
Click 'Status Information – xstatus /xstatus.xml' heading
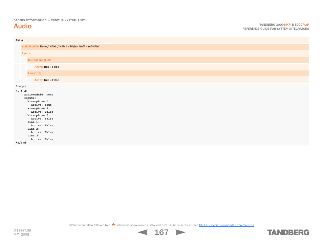point(50,20)
